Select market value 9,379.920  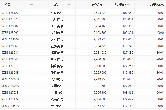click(100, 39)
